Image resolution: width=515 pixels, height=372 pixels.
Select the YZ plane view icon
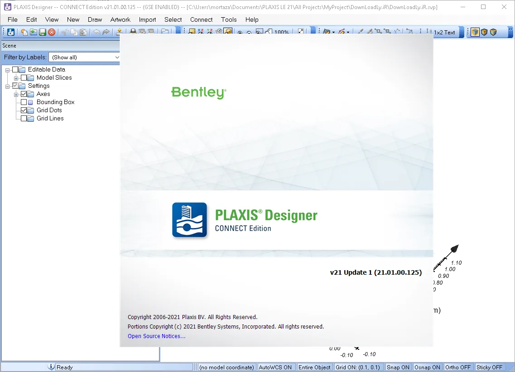[x=210, y=32]
